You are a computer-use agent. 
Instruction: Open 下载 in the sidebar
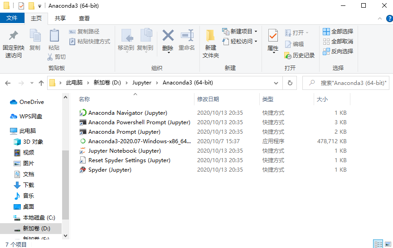tap(24, 185)
